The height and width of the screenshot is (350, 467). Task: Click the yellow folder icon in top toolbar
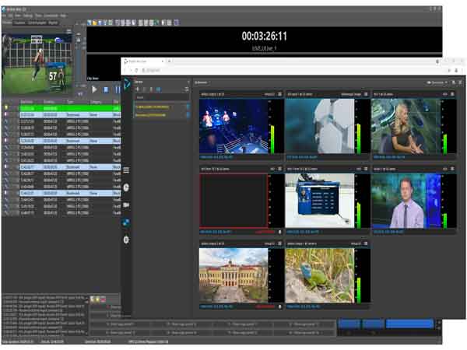(94, 23)
